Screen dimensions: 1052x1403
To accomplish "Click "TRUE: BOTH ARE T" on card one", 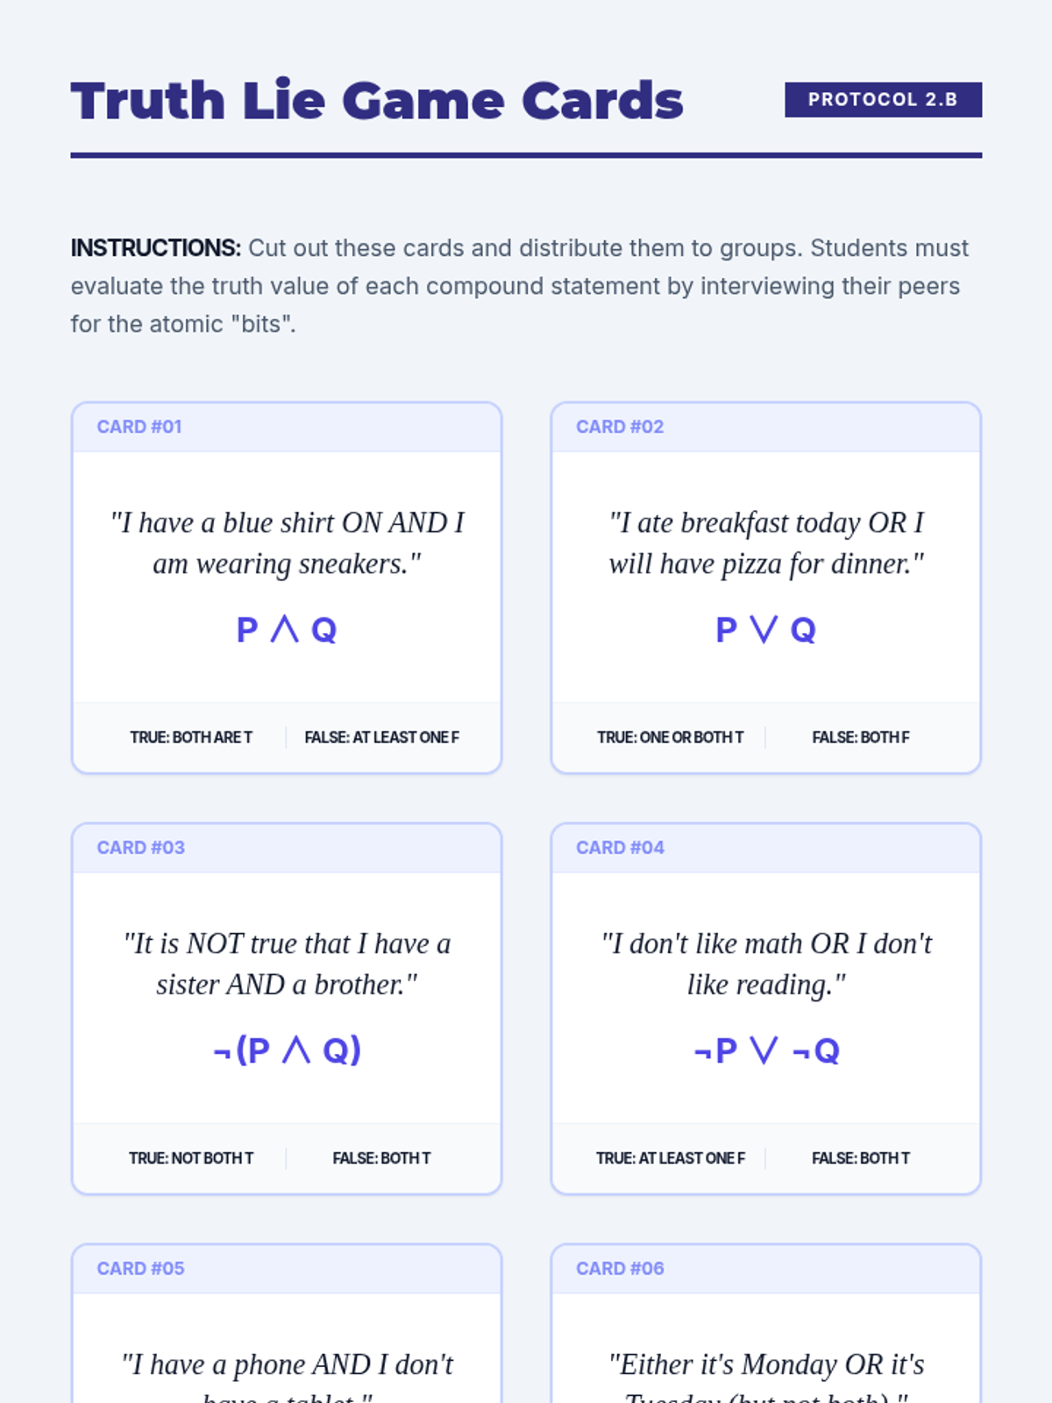I will click(x=191, y=737).
